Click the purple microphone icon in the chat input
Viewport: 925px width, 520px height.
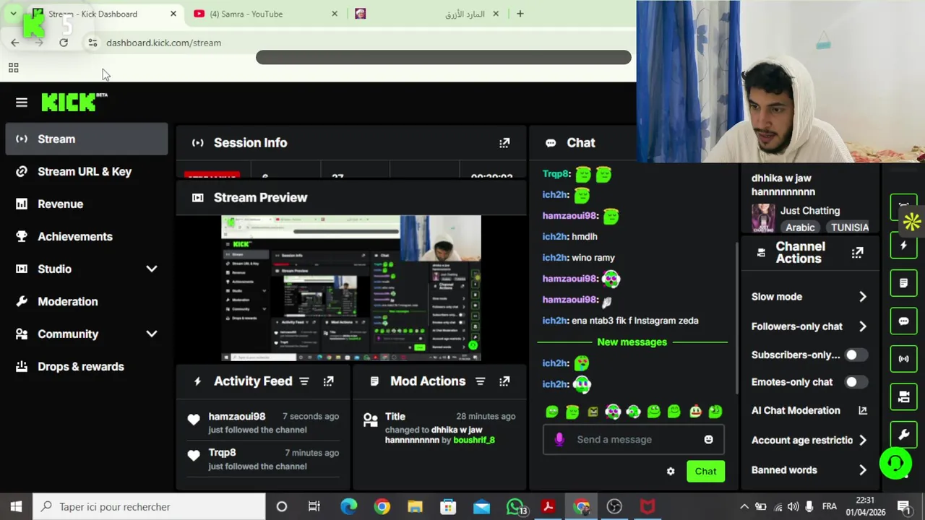pos(559,439)
